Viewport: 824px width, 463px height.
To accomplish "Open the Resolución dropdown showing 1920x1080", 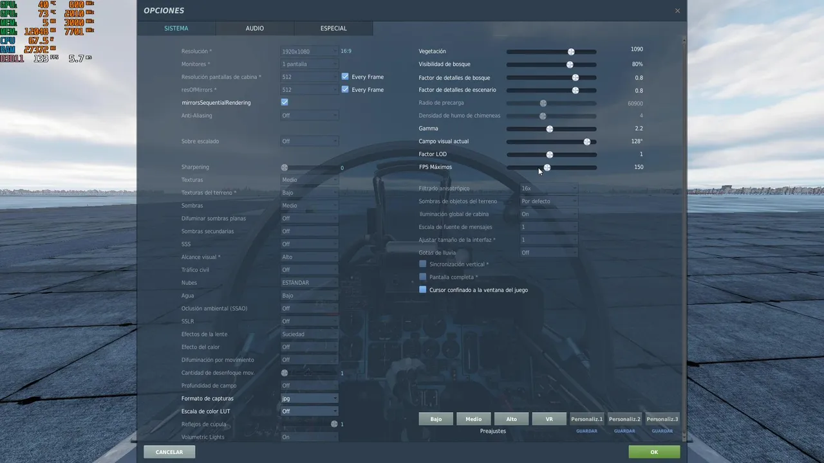I will coord(309,51).
